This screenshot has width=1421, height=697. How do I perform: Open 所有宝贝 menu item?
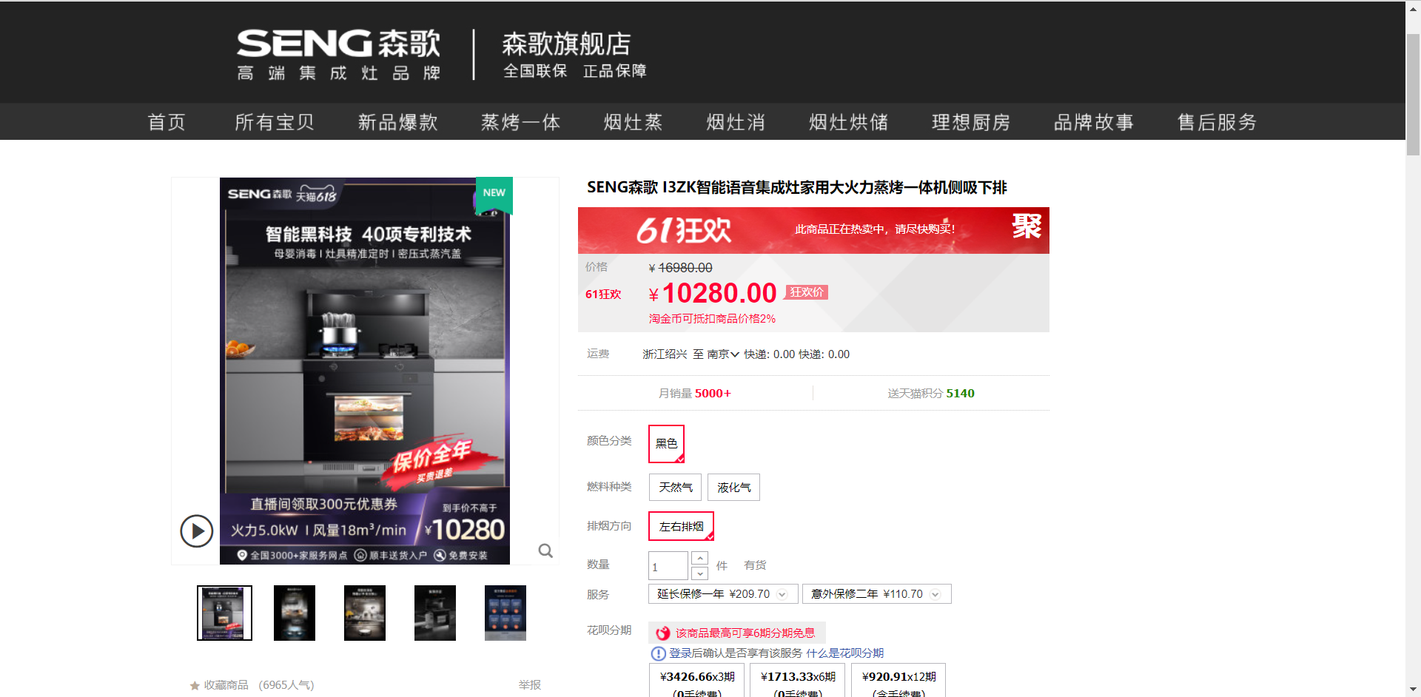point(275,122)
